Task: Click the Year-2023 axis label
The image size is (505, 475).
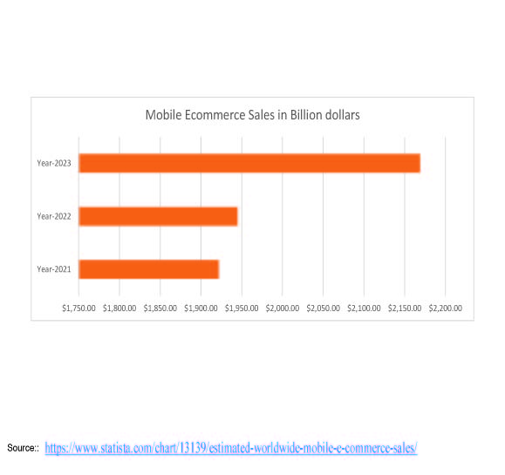Action: click(54, 163)
